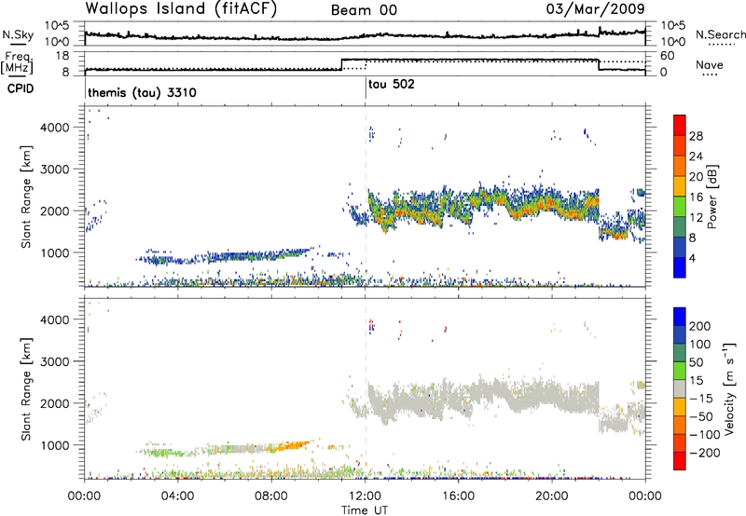Click the '04:00' time axis tick label
The image size is (746, 516).
tap(178, 496)
